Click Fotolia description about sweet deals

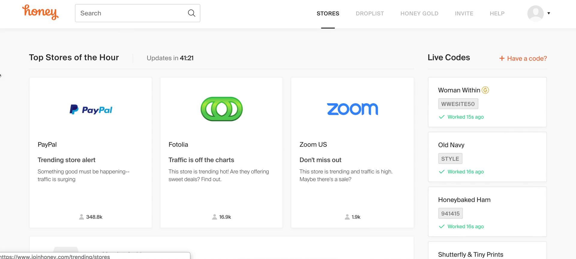tap(218, 175)
